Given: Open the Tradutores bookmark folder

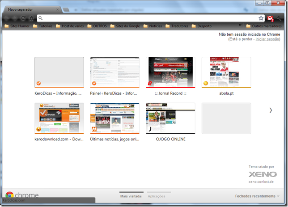Looking at the screenshot, I should coord(177,26).
